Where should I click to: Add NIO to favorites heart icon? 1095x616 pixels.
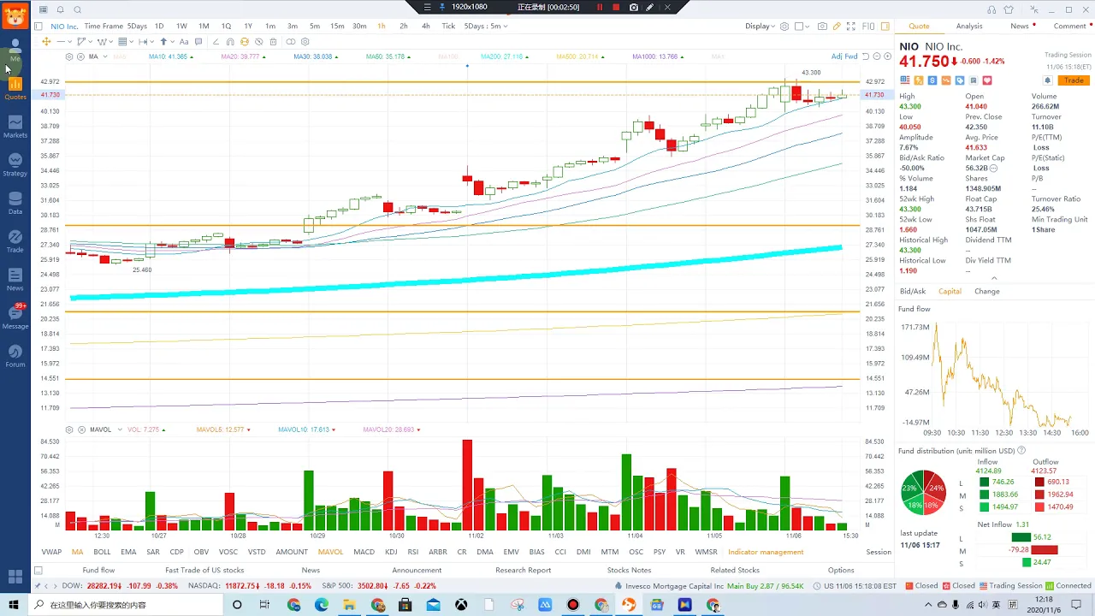pyautogui.click(x=987, y=80)
